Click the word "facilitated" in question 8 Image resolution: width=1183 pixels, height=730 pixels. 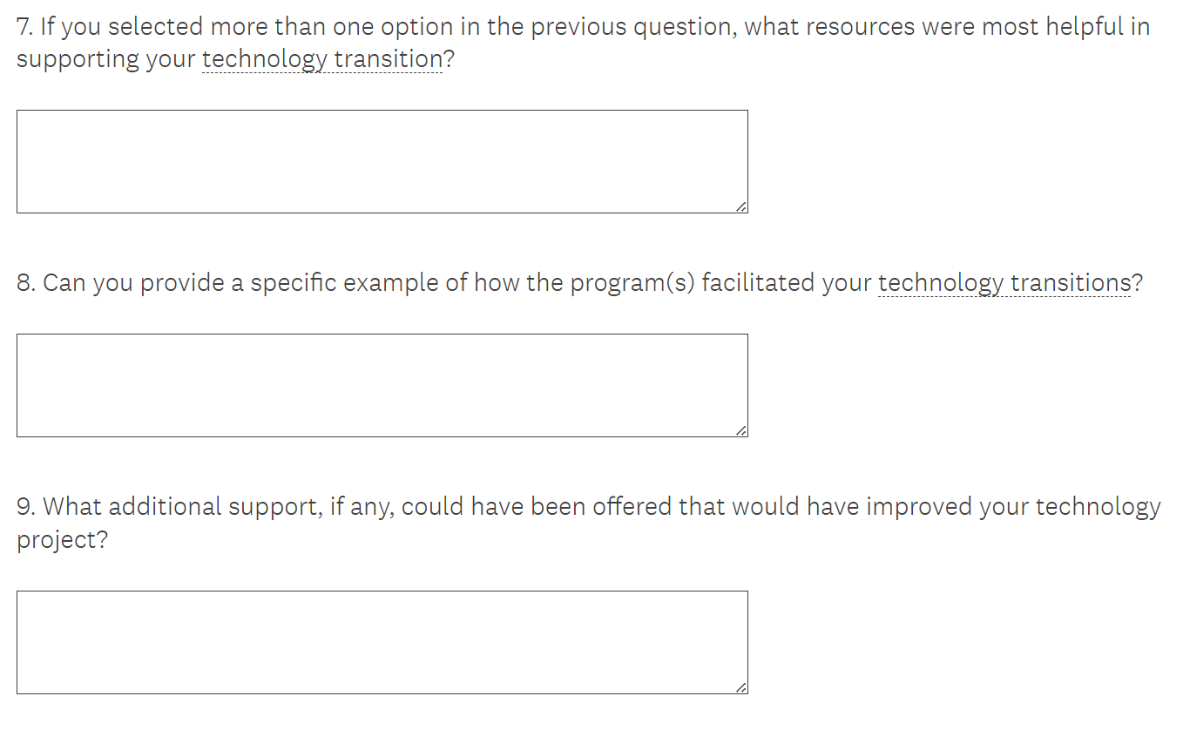click(758, 283)
